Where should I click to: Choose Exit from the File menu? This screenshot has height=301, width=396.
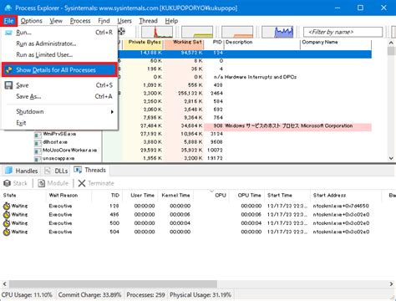click(59, 123)
